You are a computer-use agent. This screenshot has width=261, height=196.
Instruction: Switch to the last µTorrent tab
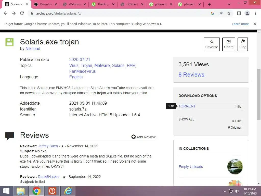(x=187, y=4)
